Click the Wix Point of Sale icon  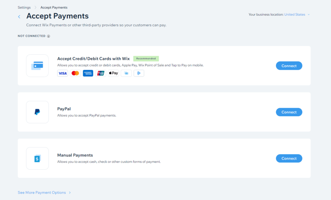tap(126, 73)
